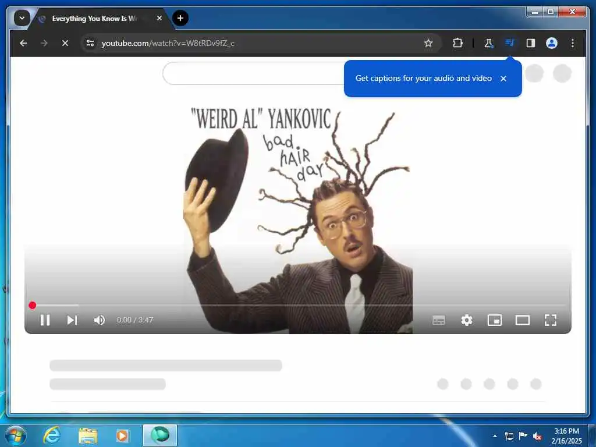This screenshot has height=447, width=596.
Task: Click the muted volume tray icon
Action: (x=537, y=436)
